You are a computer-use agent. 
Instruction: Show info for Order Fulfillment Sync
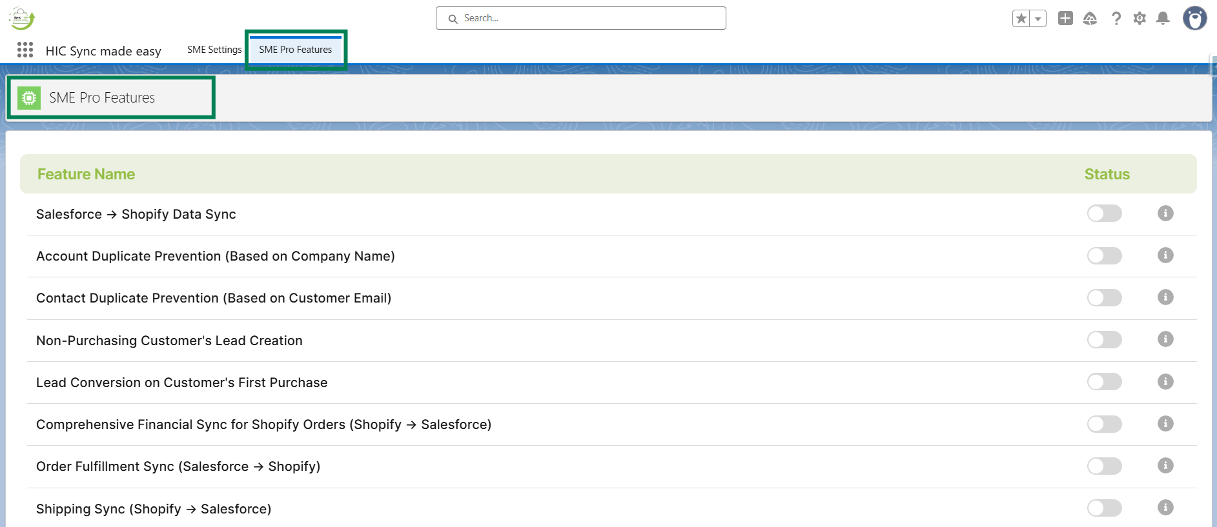click(1165, 465)
